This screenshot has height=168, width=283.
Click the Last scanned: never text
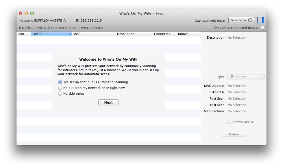[x=210, y=20]
